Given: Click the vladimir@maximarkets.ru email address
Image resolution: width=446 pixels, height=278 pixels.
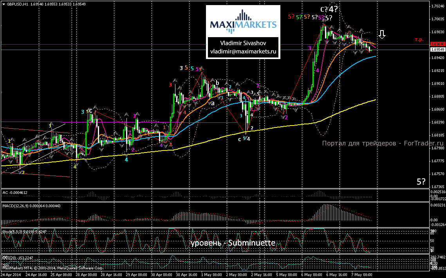Looking at the screenshot, I should pyautogui.click(x=244, y=51).
